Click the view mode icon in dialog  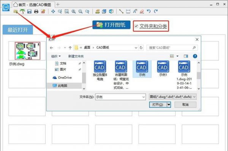click(172, 56)
